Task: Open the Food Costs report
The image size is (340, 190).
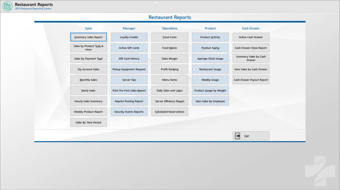Action: point(170,37)
